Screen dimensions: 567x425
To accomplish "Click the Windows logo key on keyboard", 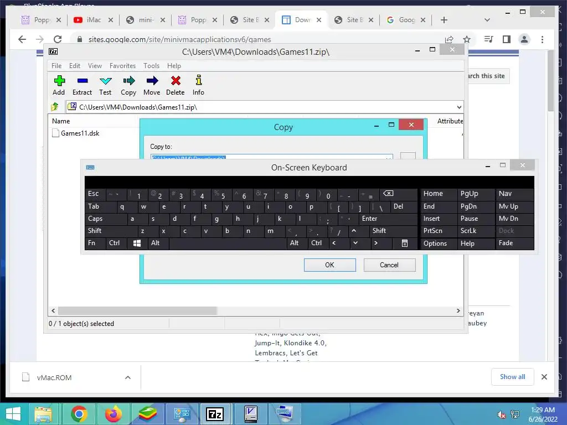I will 137,243.
